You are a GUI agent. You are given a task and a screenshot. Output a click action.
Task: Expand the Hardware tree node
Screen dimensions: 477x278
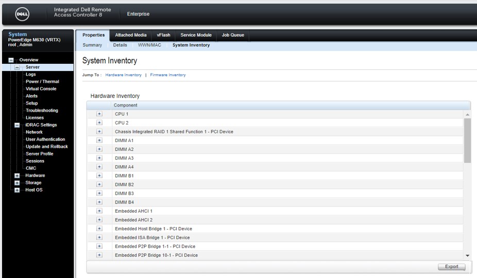coord(17,176)
